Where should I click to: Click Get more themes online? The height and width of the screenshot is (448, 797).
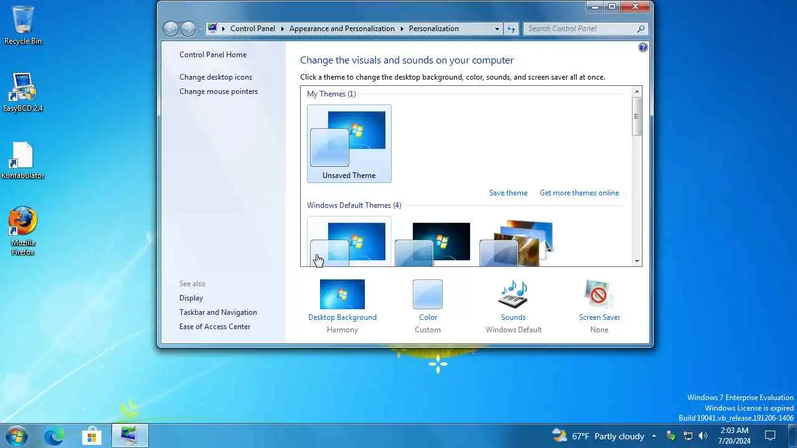click(579, 193)
